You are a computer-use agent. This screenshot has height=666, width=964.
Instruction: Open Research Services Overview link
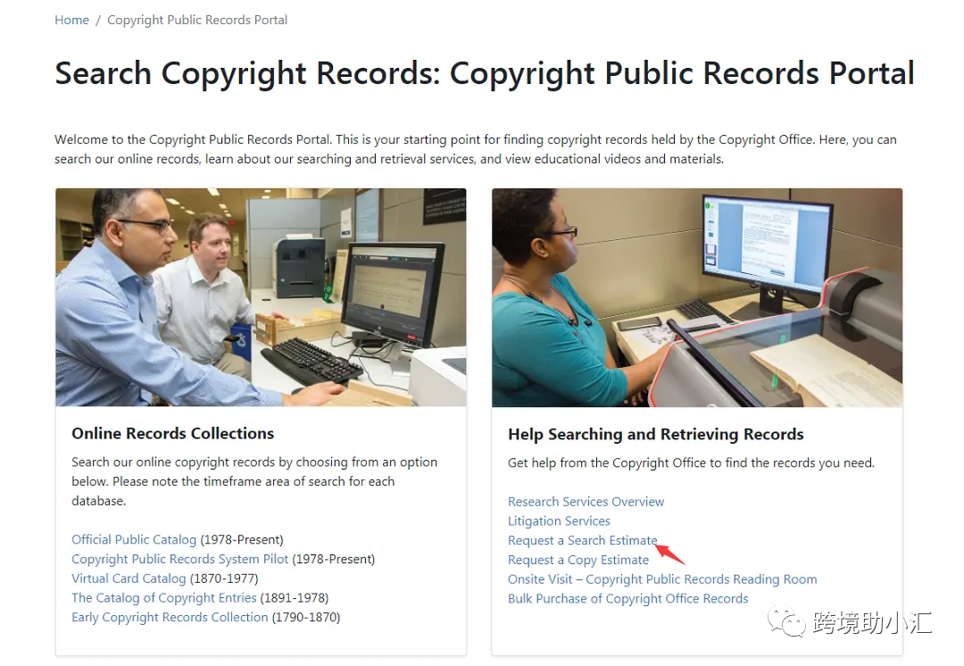(x=586, y=501)
